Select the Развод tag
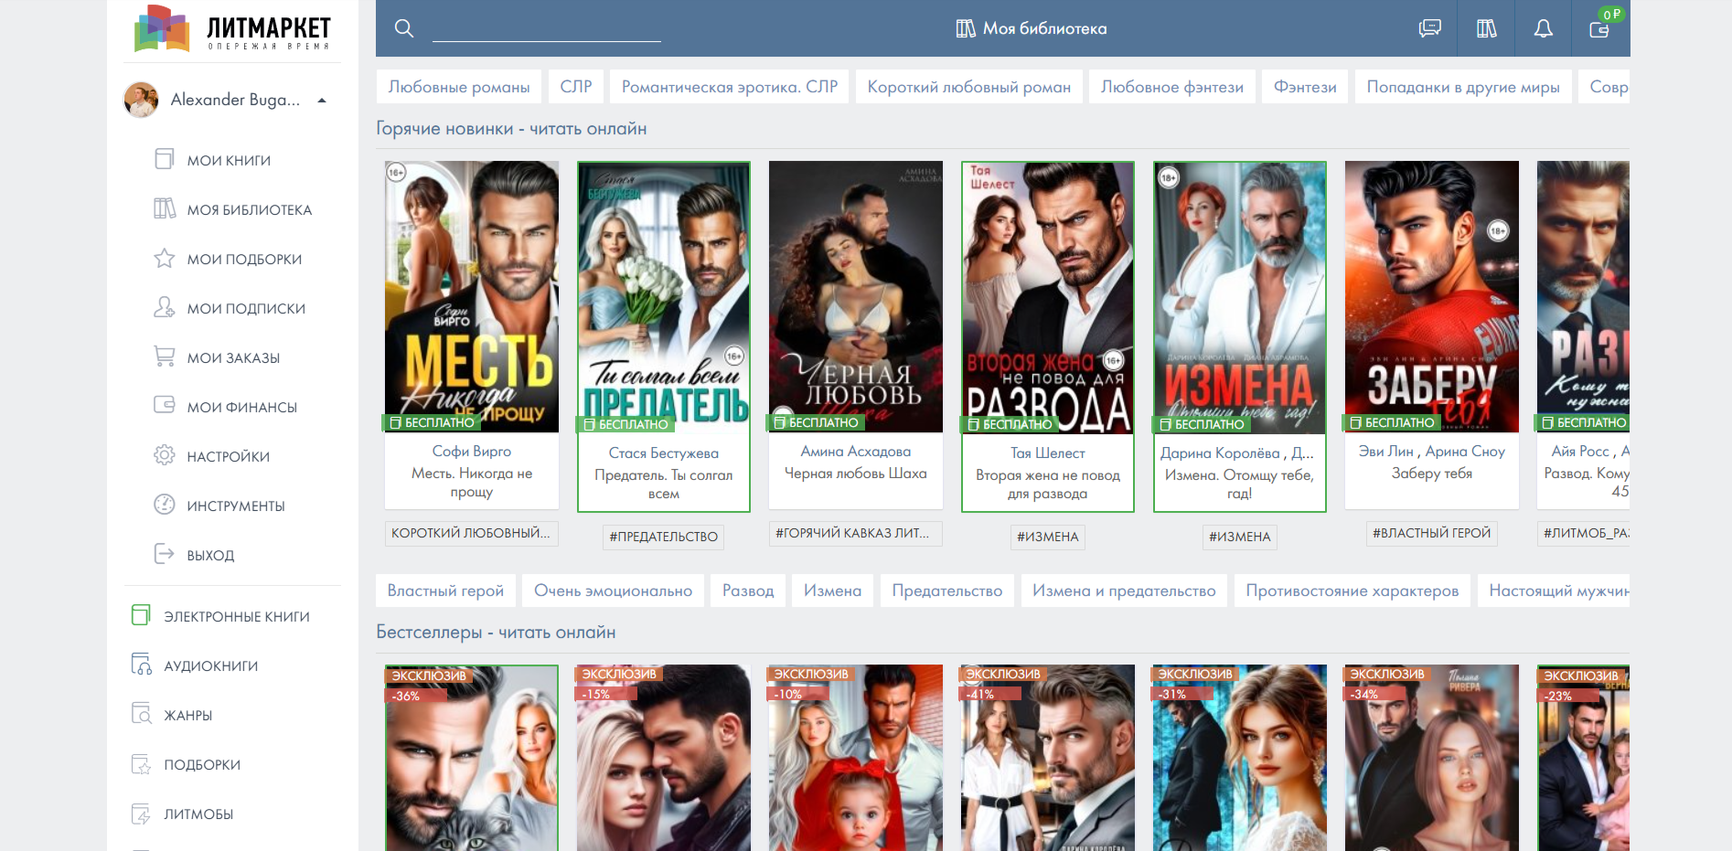Image resolution: width=1732 pixels, height=851 pixels. pyautogui.click(x=748, y=590)
